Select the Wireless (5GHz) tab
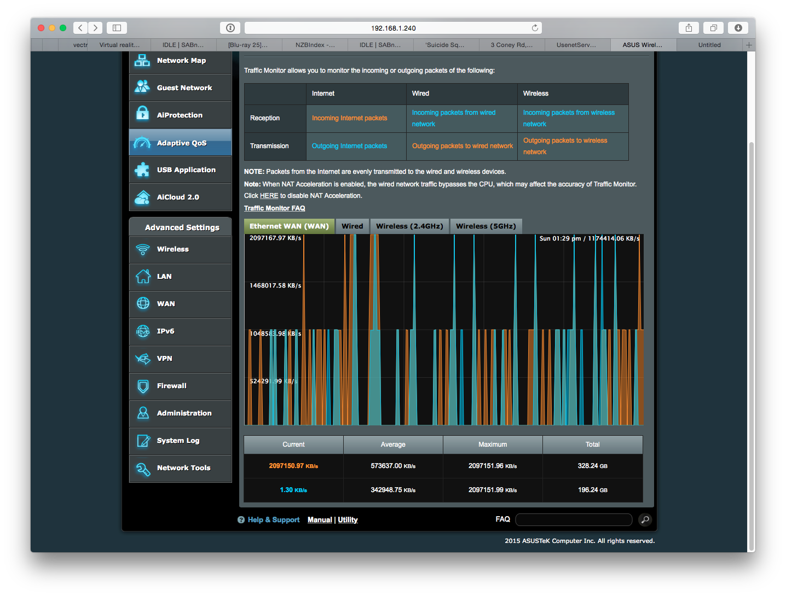 pyautogui.click(x=486, y=226)
